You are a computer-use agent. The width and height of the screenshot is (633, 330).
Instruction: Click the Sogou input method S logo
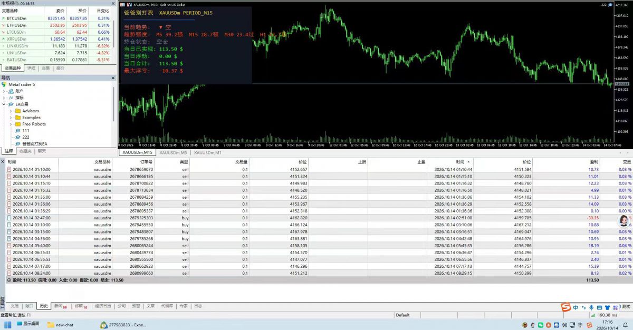pyautogui.click(x=565, y=307)
